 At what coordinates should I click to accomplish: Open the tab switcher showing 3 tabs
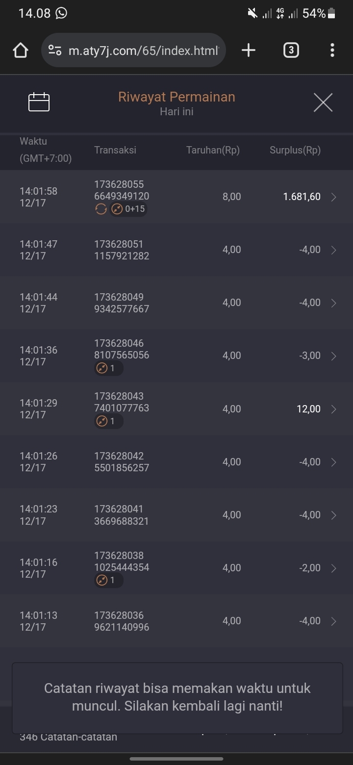pyautogui.click(x=291, y=50)
